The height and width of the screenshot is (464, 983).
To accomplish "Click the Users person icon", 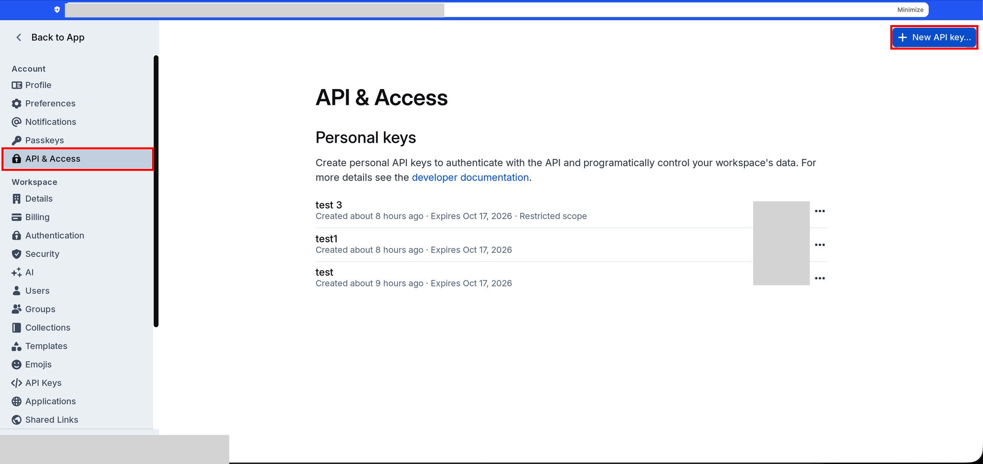I will tap(16, 291).
